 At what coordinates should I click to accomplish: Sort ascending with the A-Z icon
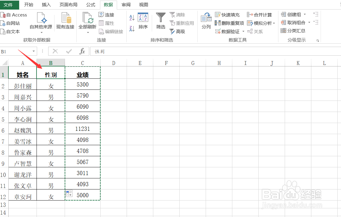click(x=131, y=18)
